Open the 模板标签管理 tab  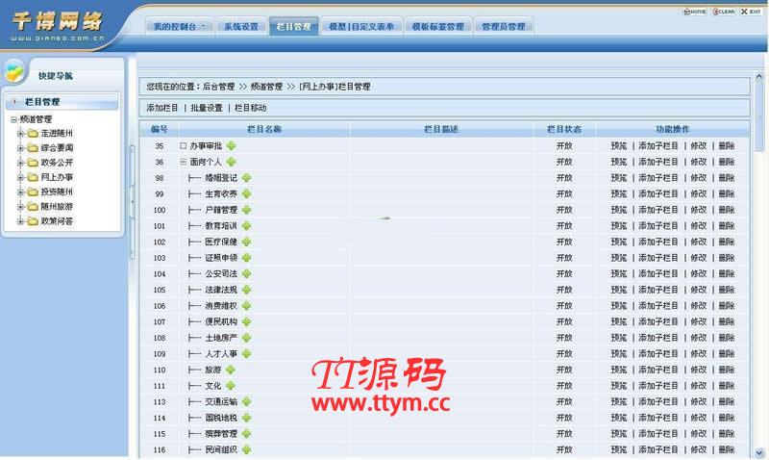438,27
